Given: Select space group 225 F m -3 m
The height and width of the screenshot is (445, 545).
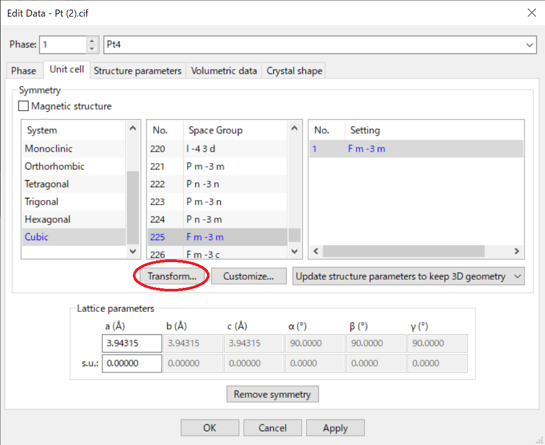Looking at the screenshot, I should [x=218, y=237].
